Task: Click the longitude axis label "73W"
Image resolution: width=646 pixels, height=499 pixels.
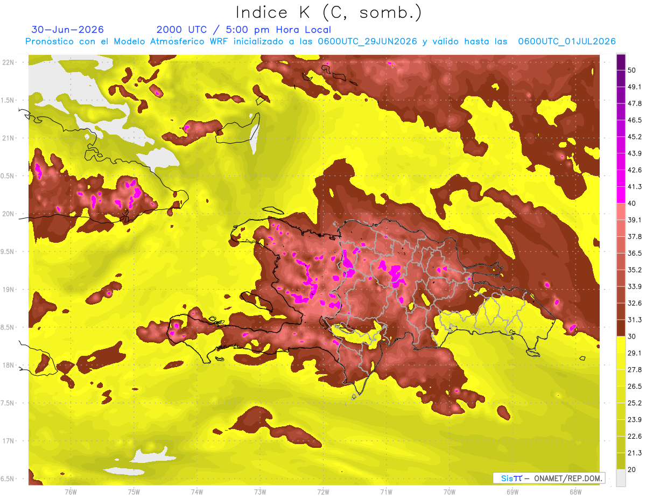Action: point(260,492)
